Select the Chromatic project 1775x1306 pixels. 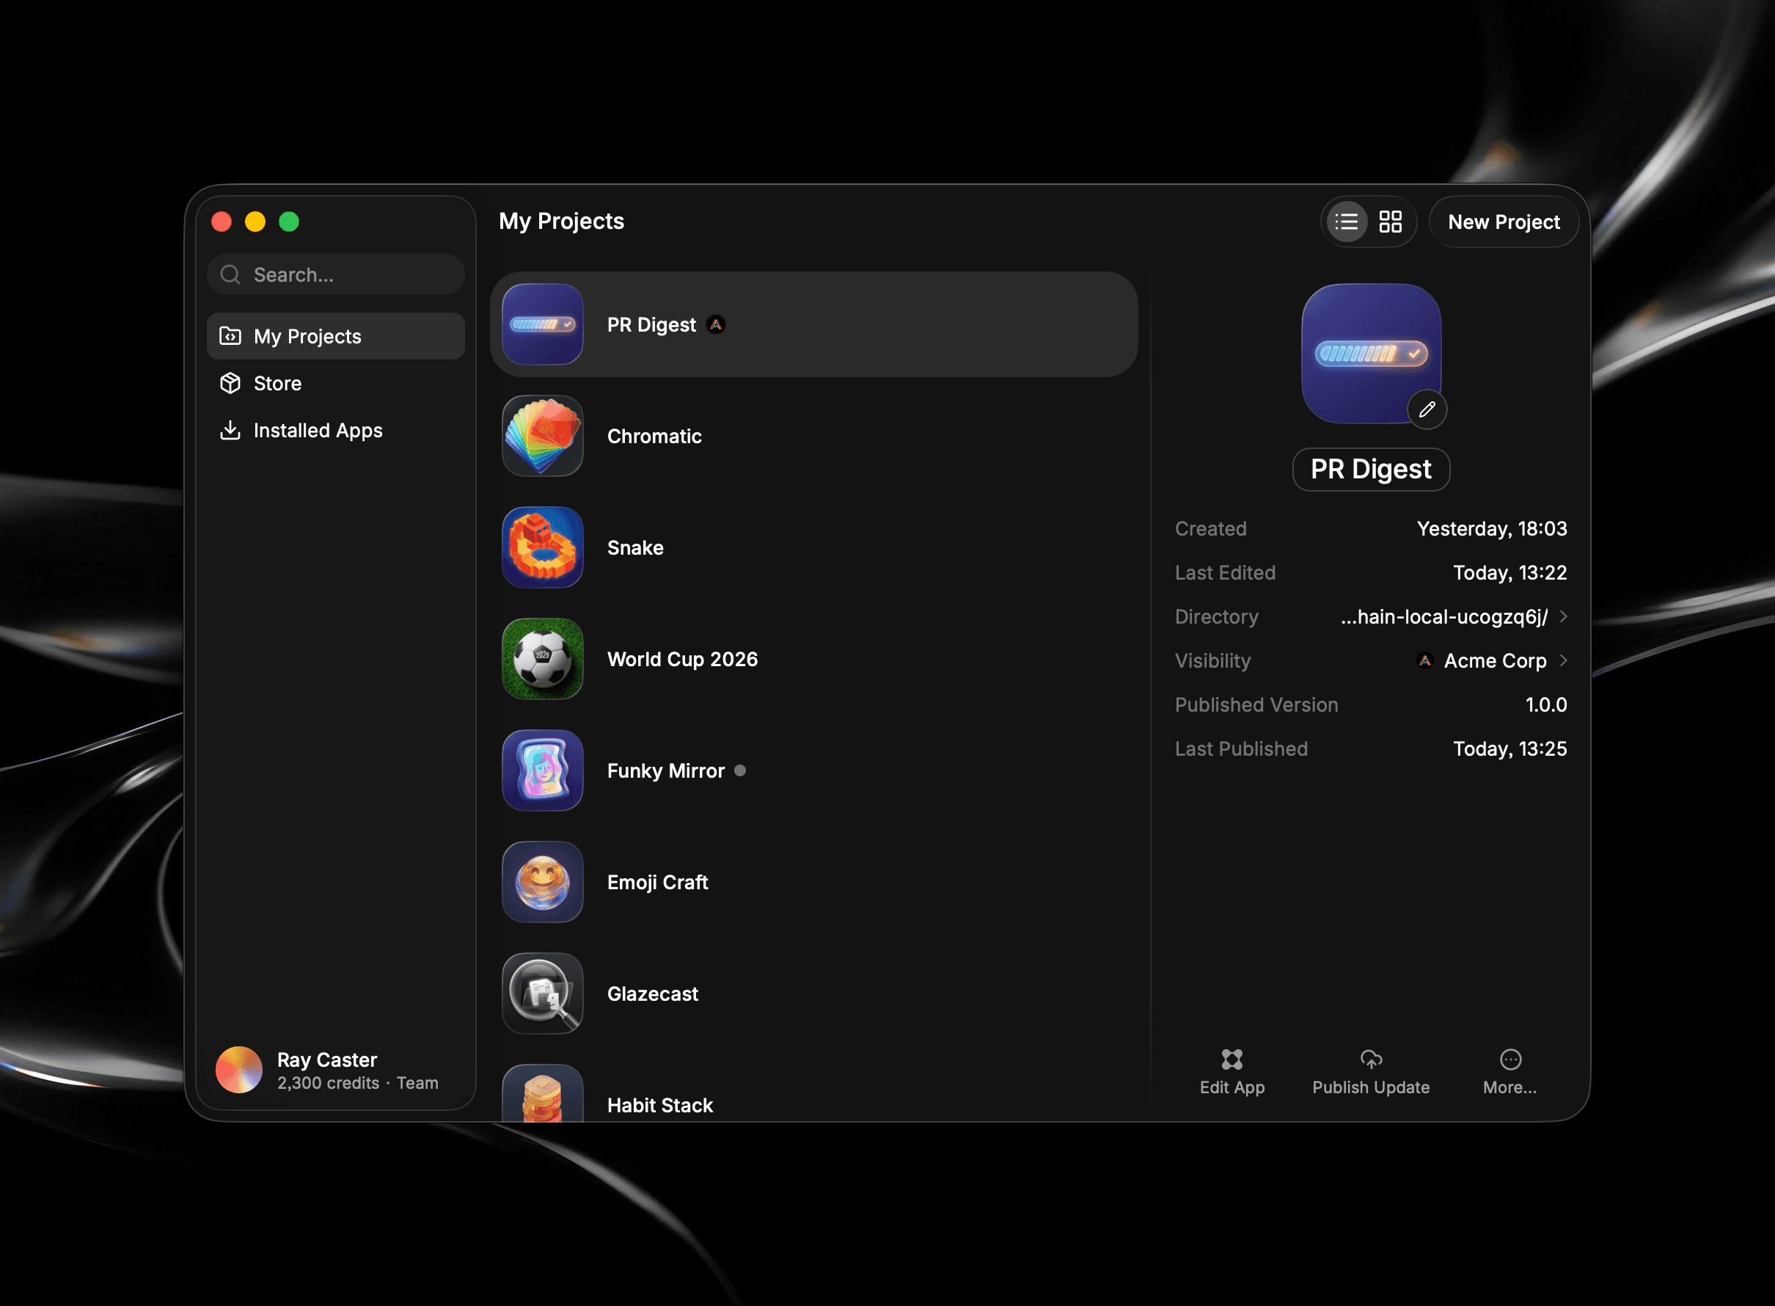813,436
